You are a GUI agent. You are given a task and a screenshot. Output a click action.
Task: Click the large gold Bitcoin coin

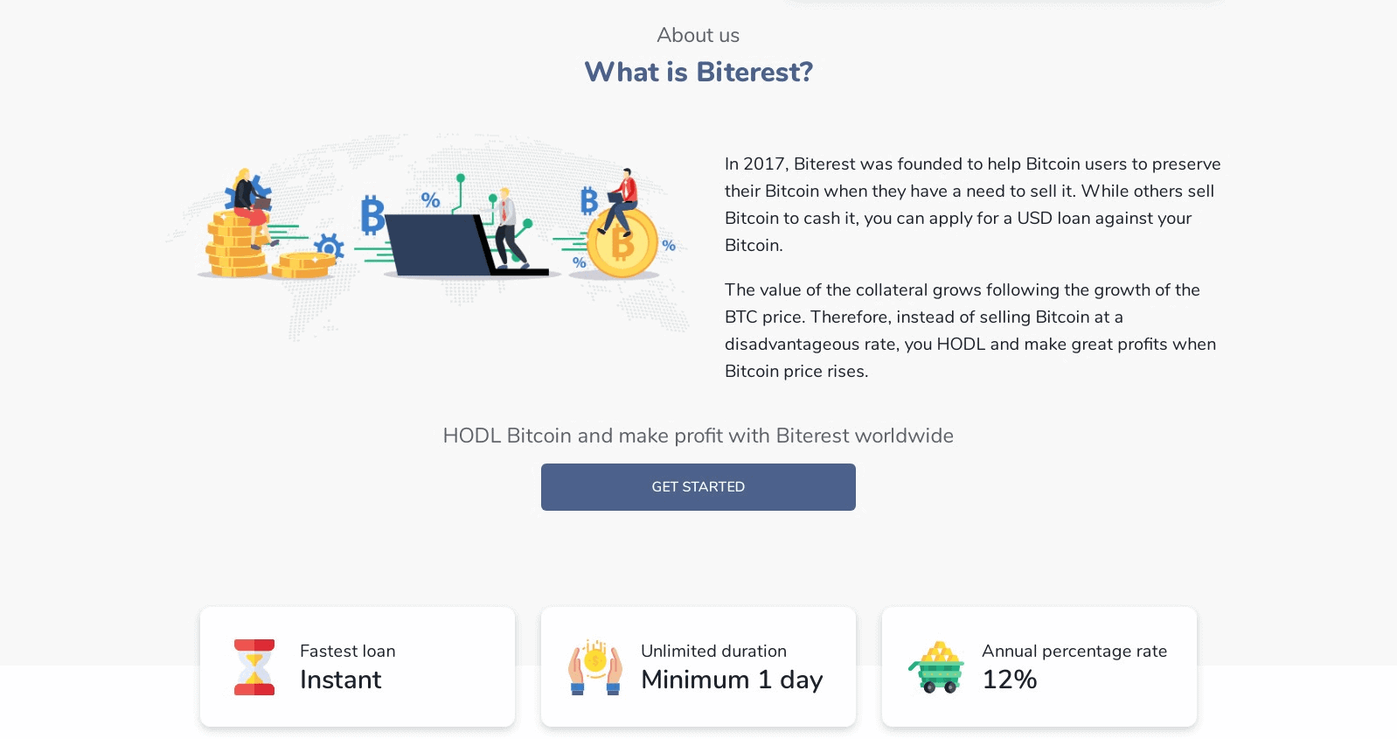coord(622,243)
